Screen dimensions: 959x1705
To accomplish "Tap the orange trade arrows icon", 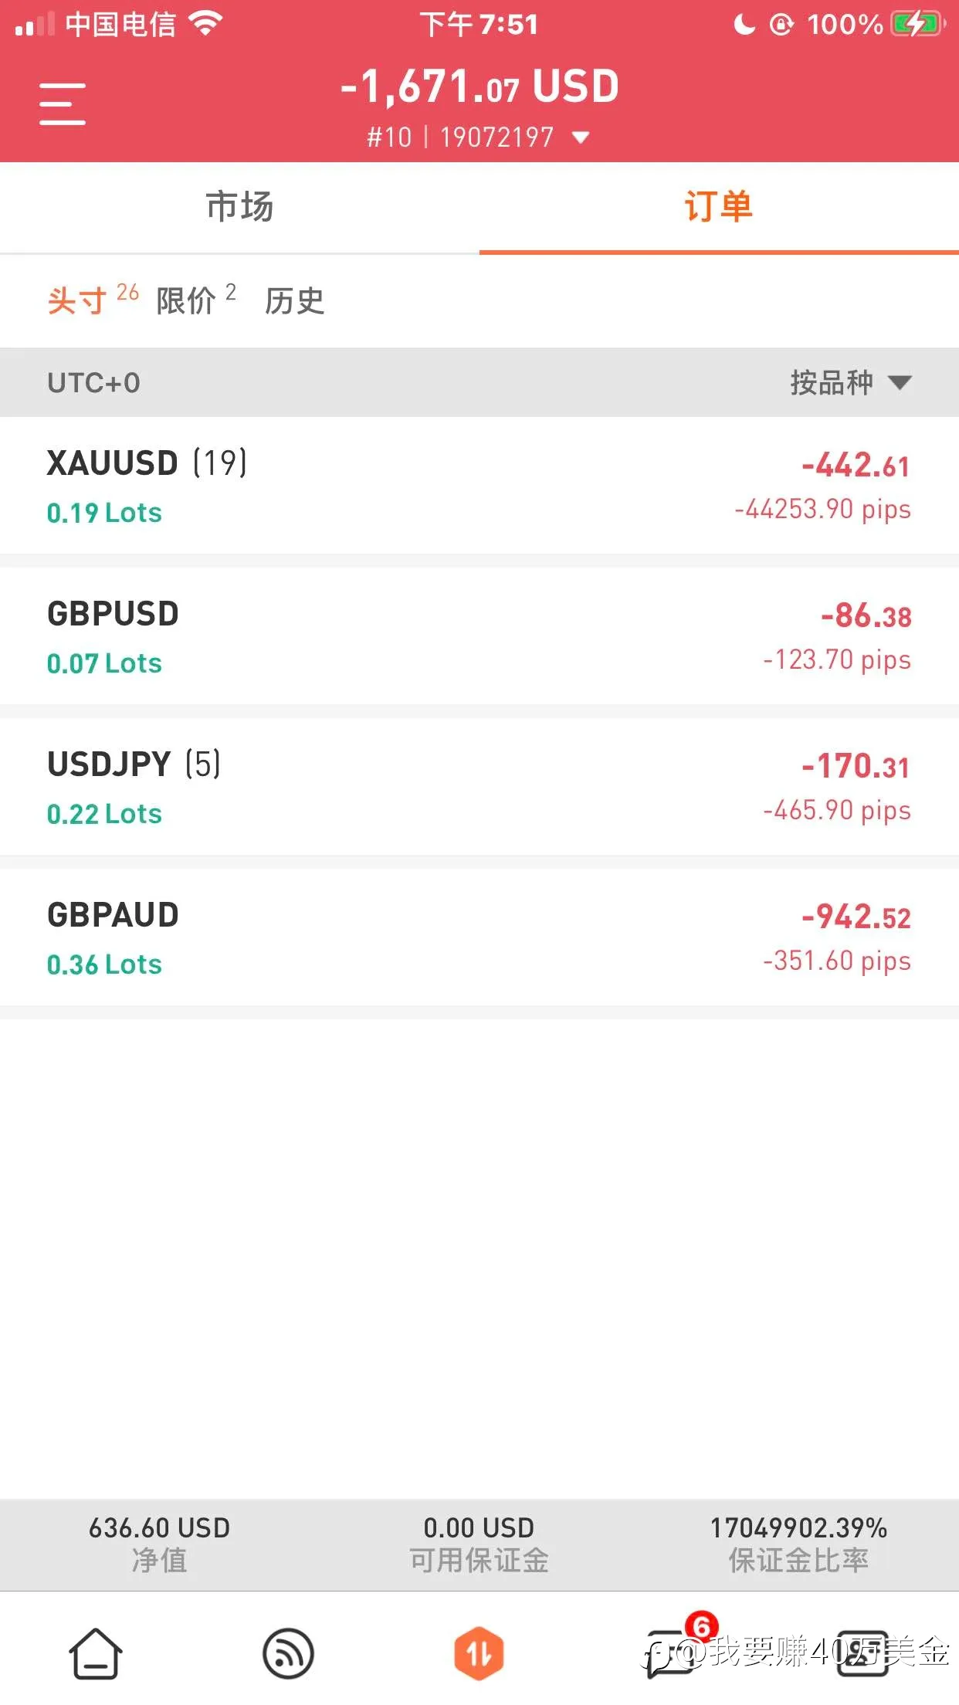I will tap(479, 1653).
